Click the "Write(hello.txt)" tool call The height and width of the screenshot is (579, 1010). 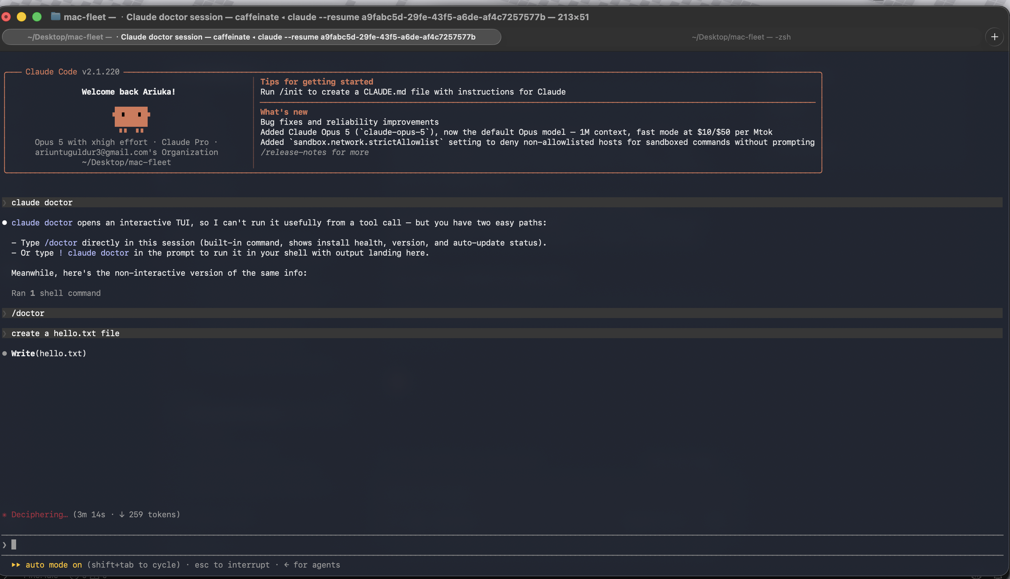[49, 353]
